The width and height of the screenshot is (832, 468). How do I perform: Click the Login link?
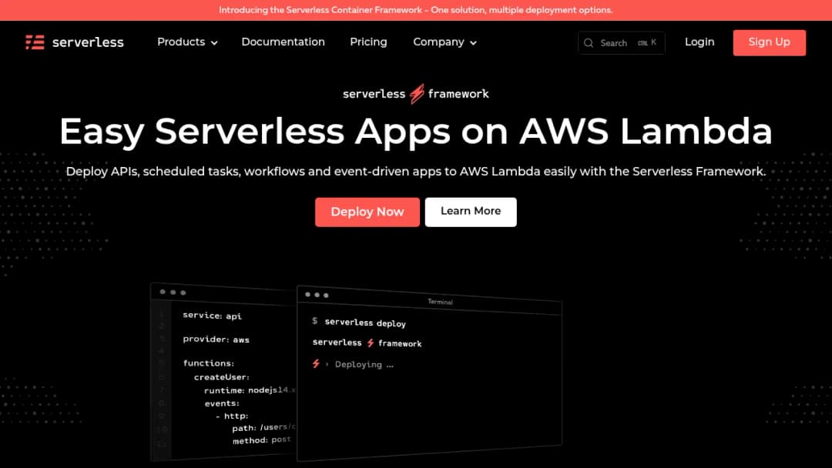(x=699, y=42)
